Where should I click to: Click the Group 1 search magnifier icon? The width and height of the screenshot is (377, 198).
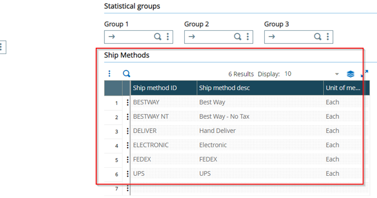[158, 37]
